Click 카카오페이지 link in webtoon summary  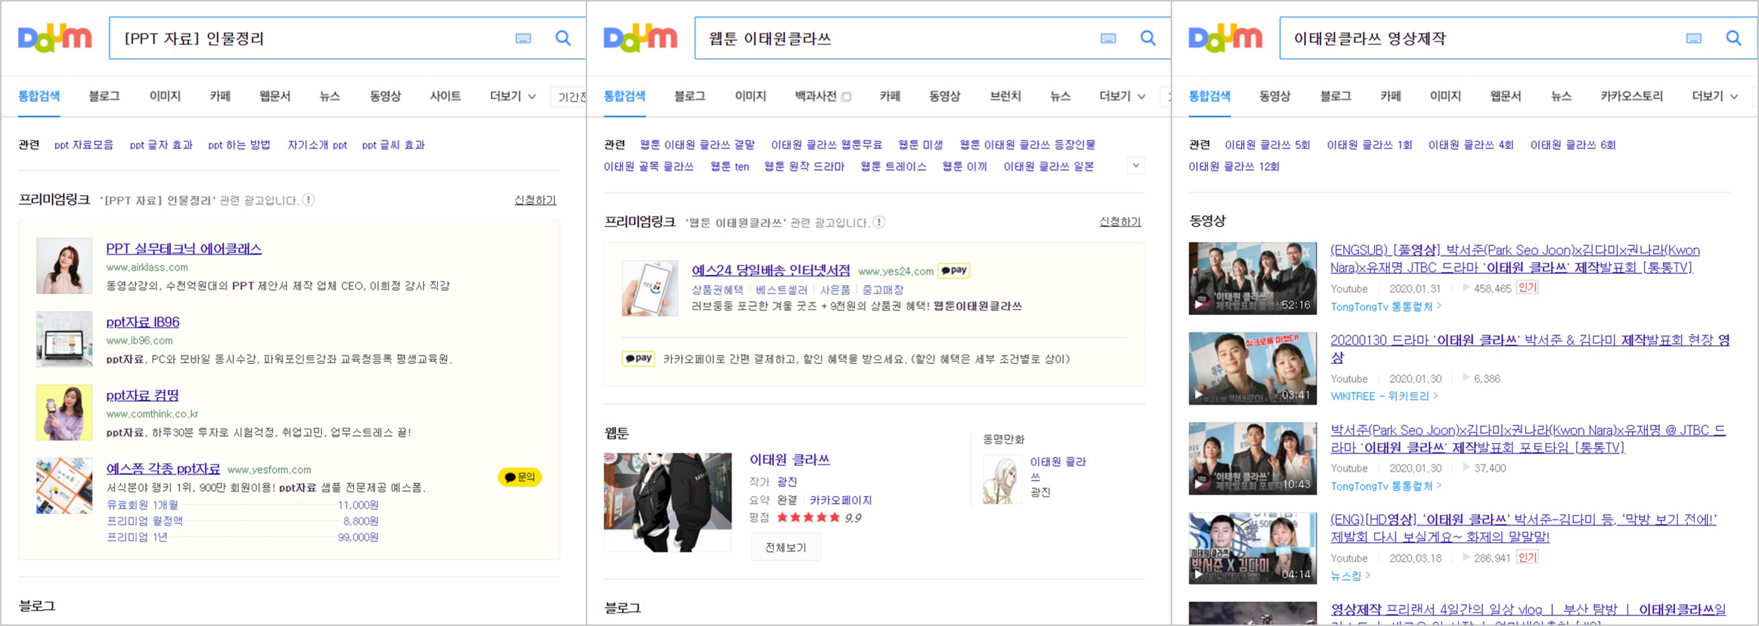coord(841,500)
